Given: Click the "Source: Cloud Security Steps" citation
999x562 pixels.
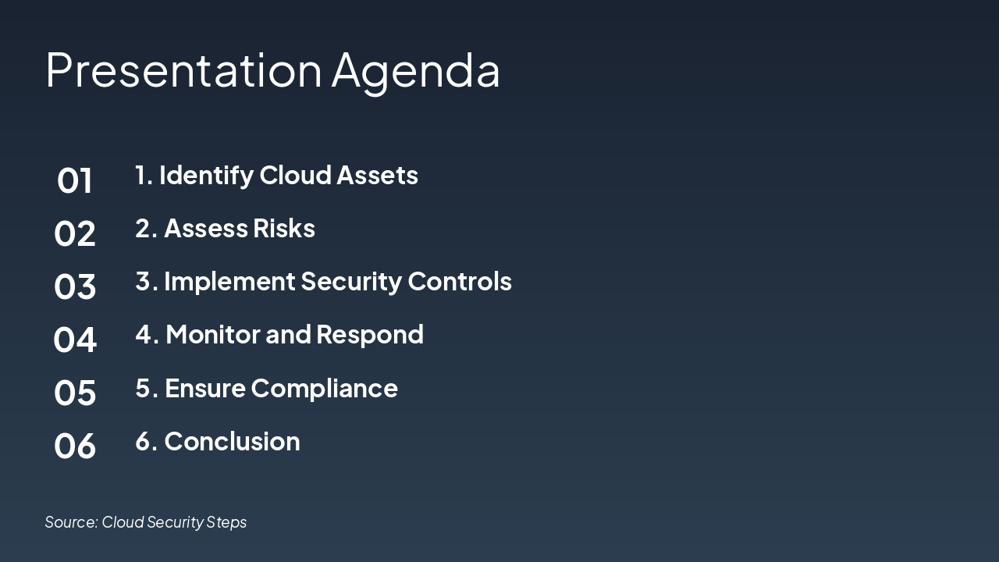Looking at the screenshot, I should pos(146,522).
